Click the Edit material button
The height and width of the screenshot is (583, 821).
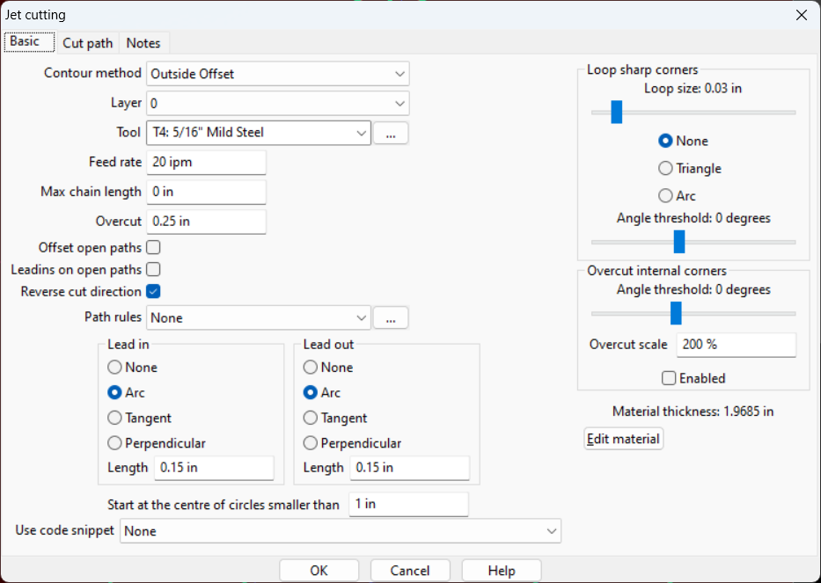pos(623,439)
